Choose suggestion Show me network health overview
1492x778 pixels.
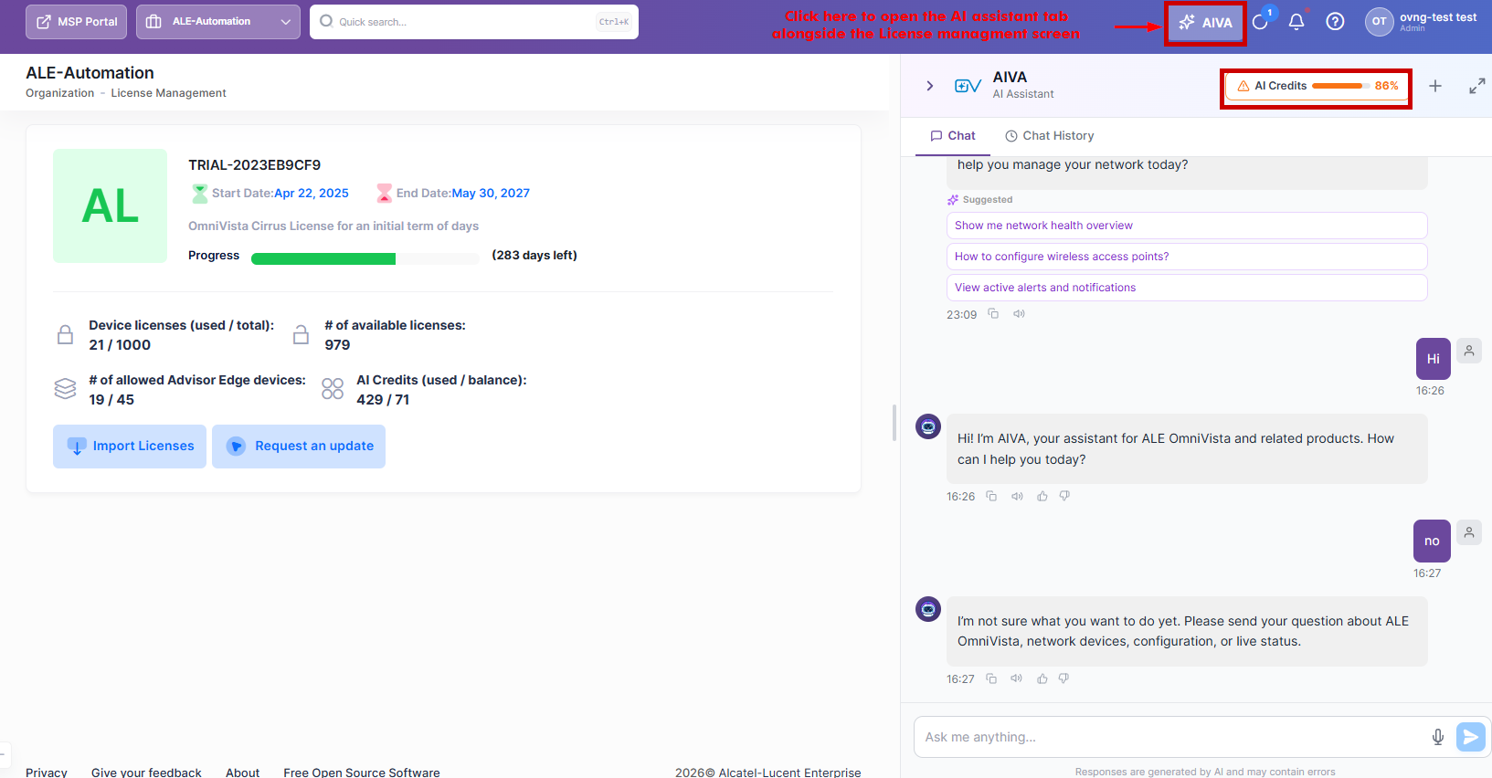tap(1187, 226)
